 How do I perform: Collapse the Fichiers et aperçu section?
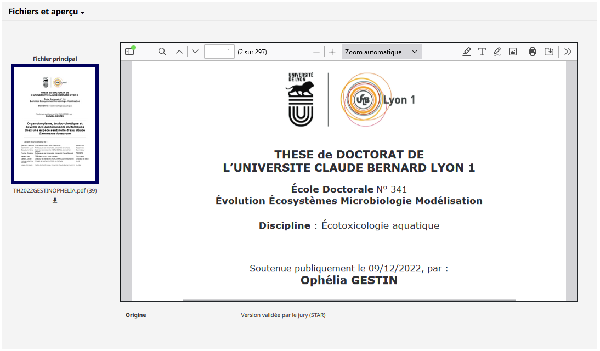coord(46,12)
